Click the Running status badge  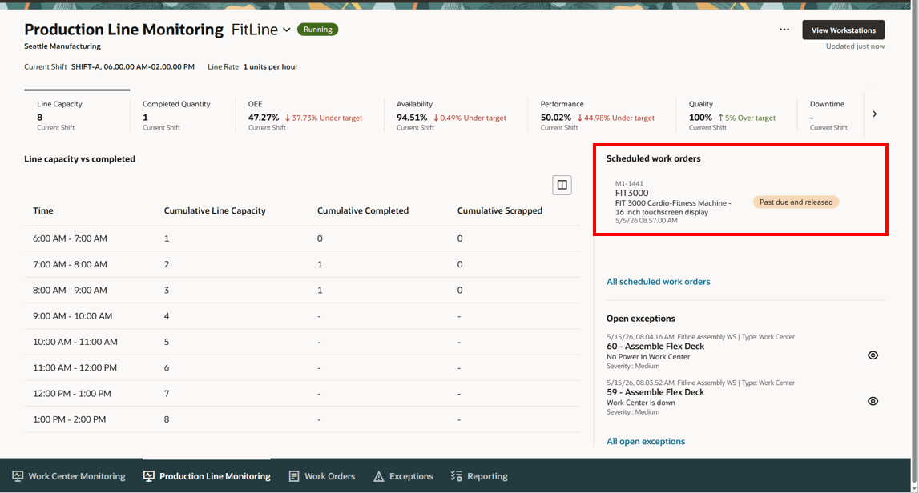317,30
